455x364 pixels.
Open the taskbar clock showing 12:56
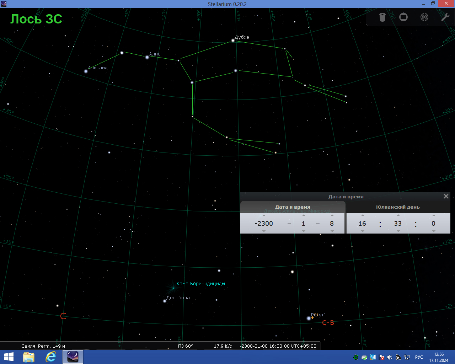point(439,357)
